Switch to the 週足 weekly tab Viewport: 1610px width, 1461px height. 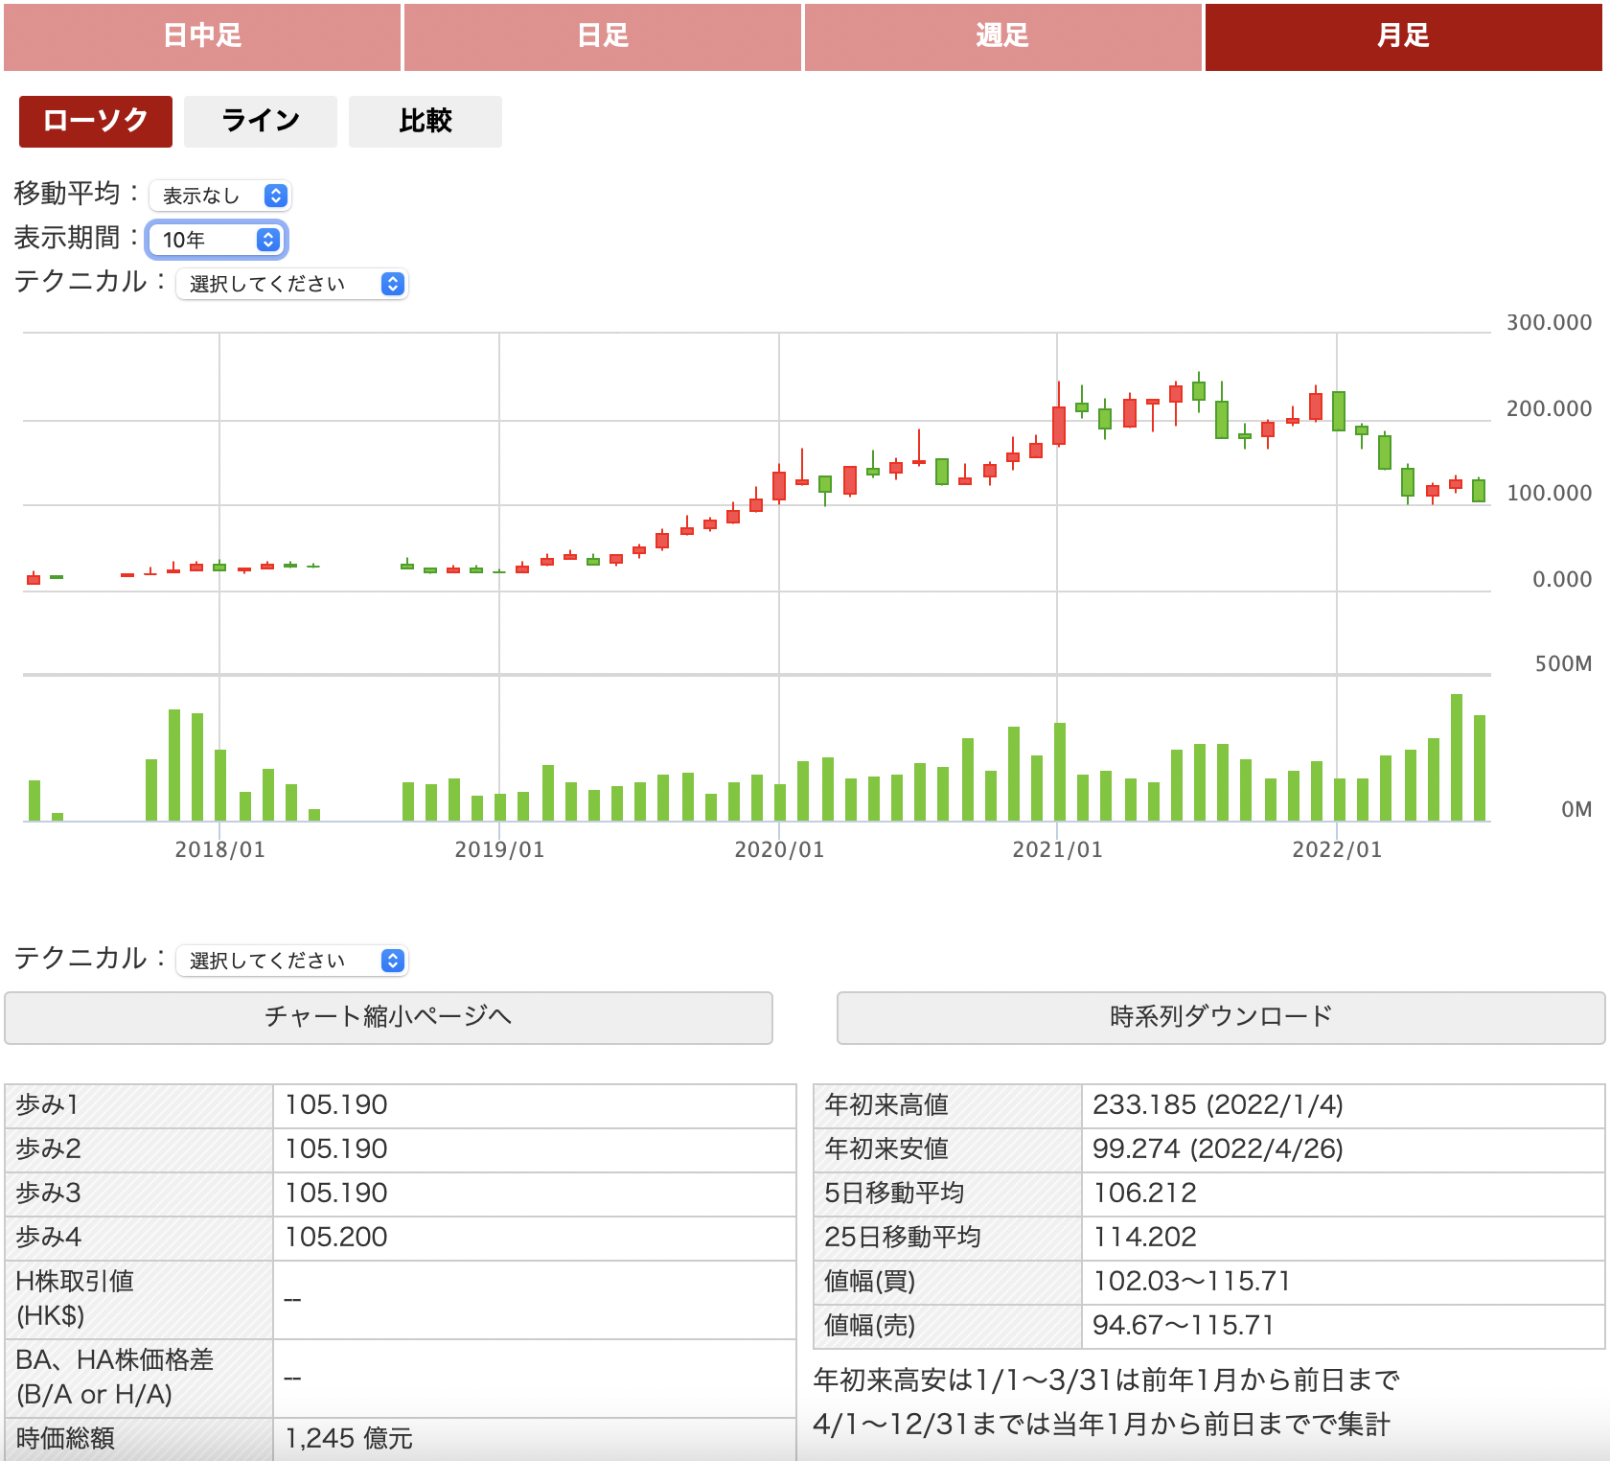click(1002, 36)
